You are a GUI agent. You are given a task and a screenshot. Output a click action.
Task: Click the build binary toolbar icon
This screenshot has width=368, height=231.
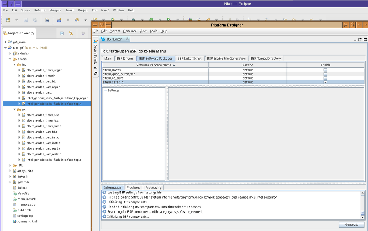(47, 20)
